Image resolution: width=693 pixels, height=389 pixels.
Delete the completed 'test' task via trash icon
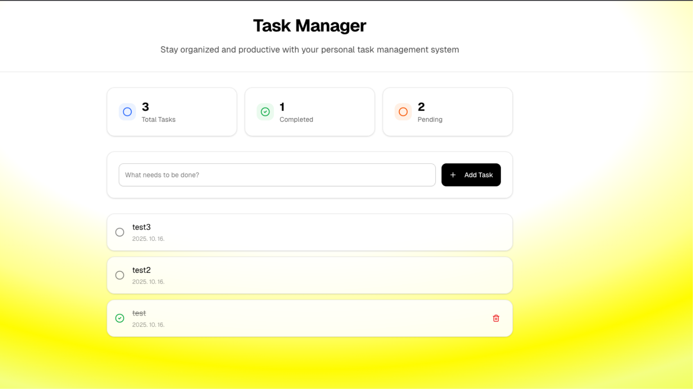point(496,318)
